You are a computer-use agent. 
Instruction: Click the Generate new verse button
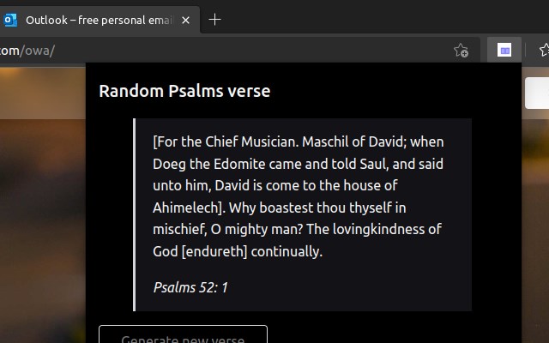[x=183, y=335]
